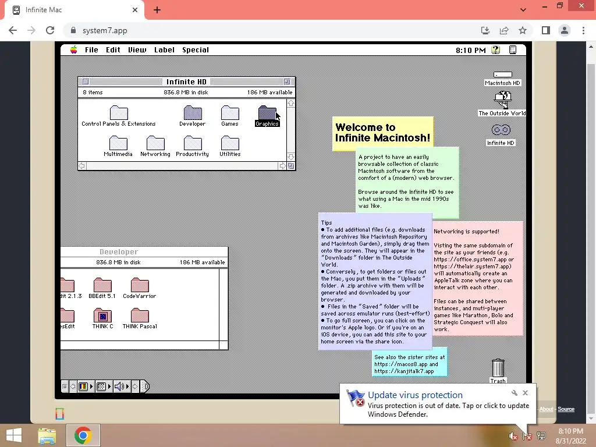Click the control strip close box
The width and height of the screenshot is (596, 447).
(x=65, y=386)
